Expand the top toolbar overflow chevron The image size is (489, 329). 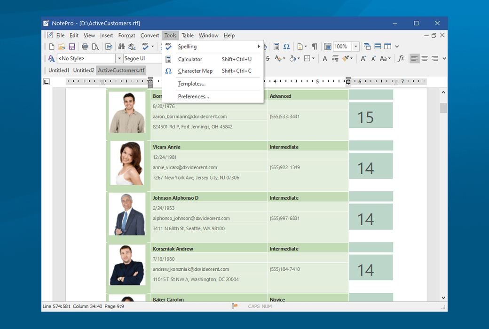(x=397, y=47)
